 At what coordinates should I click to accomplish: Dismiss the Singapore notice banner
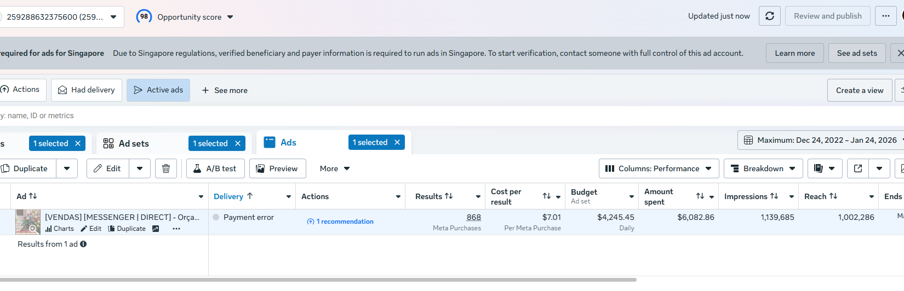(x=899, y=53)
